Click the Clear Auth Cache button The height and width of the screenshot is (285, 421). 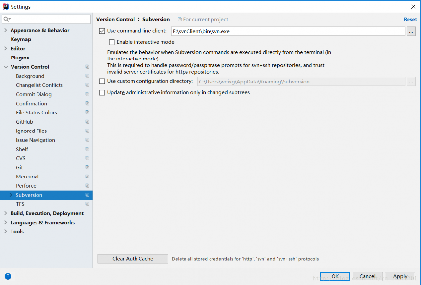click(x=133, y=259)
